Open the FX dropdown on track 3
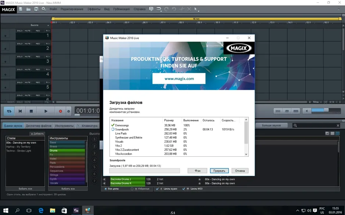 pyautogui.click(x=48, y=57)
